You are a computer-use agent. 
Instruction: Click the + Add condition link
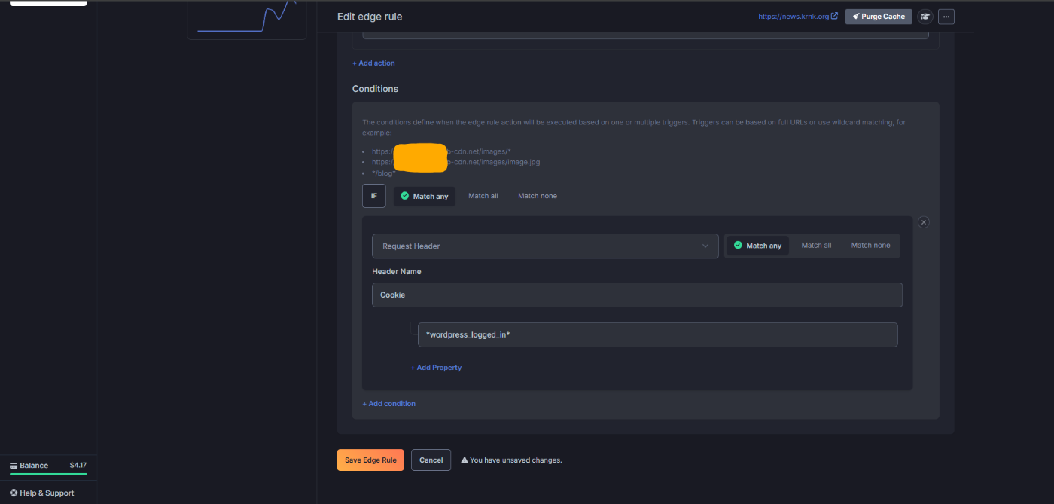click(388, 404)
